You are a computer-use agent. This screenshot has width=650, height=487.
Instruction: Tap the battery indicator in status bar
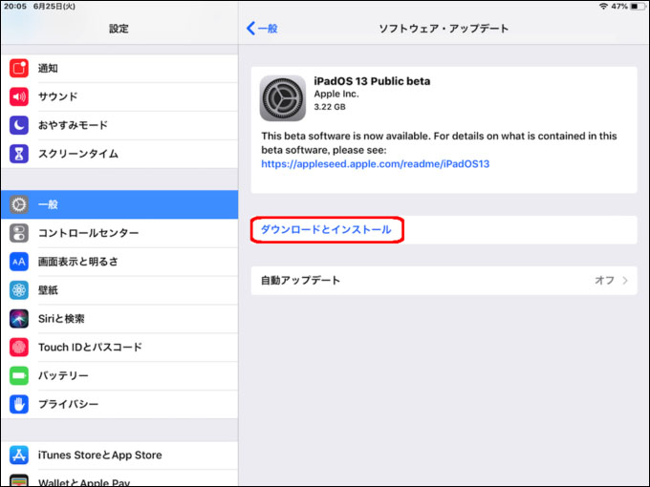pos(637,7)
